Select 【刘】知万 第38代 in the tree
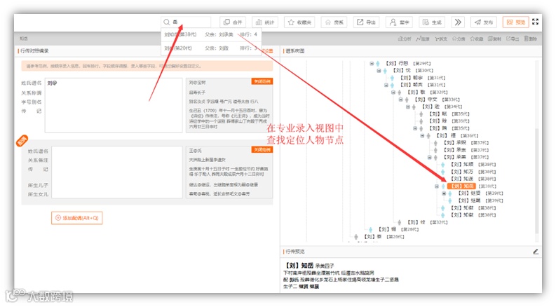The height and width of the screenshot is (307, 556). pos(462,172)
